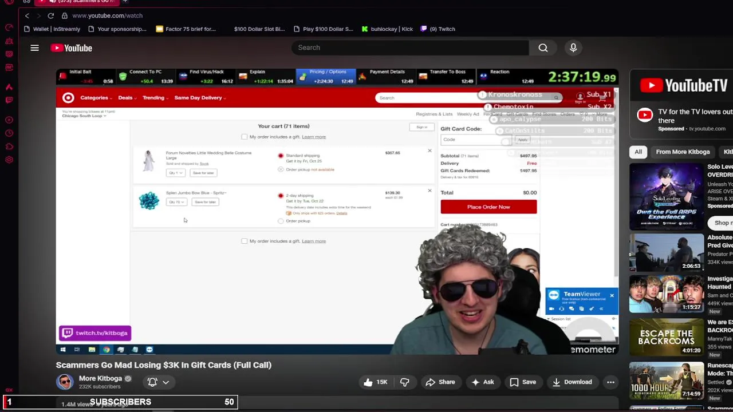Select the 2-day shipping radio button
Image resolution: width=733 pixels, height=412 pixels.
pyautogui.click(x=281, y=196)
